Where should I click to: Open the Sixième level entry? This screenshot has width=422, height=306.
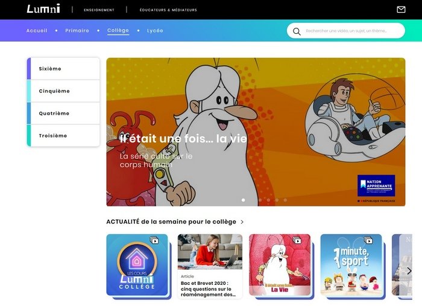[x=63, y=69]
